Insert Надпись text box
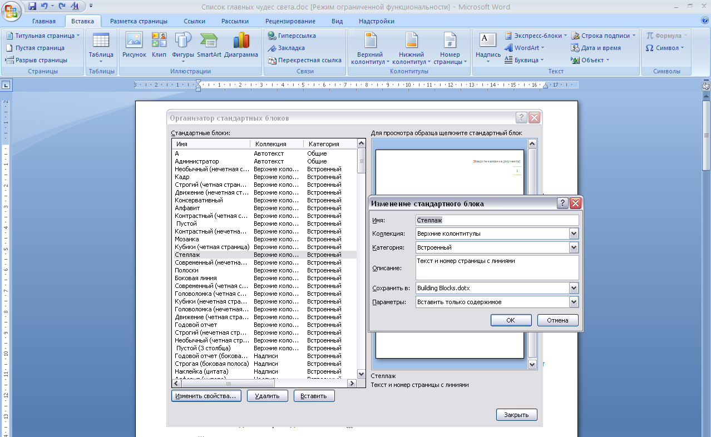 [x=488, y=48]
